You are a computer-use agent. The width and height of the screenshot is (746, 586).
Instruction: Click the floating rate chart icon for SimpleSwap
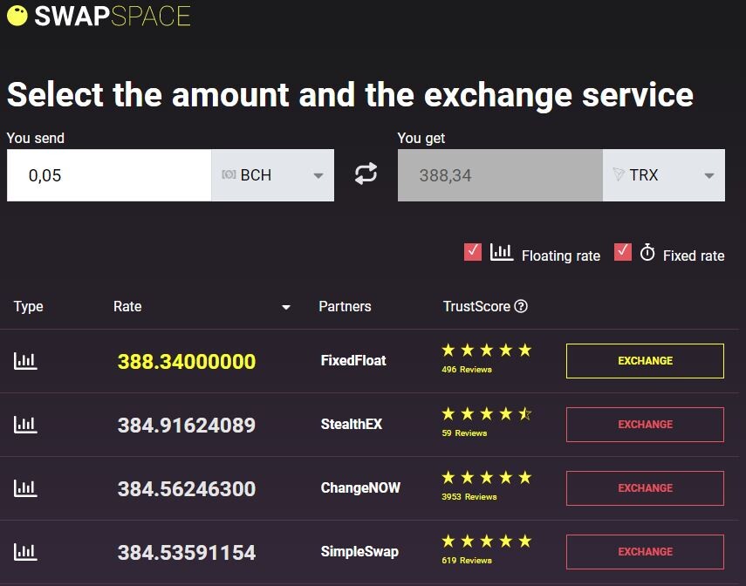[25, 552]
